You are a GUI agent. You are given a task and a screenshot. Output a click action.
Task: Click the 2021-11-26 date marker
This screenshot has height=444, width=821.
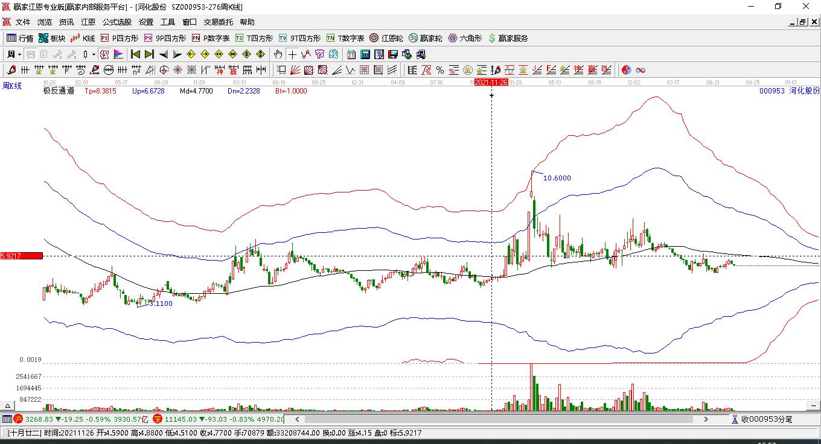pyautogui.click(x=491, y=82)
